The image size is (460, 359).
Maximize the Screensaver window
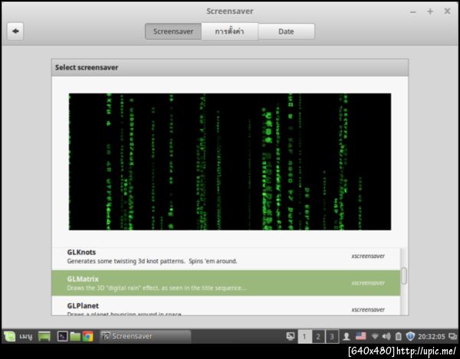pyautogui.click(x=430, y=11)
